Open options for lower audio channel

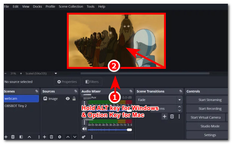[84, 122]
